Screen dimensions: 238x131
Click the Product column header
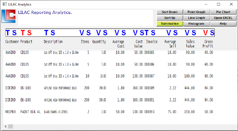pos(26,42)
